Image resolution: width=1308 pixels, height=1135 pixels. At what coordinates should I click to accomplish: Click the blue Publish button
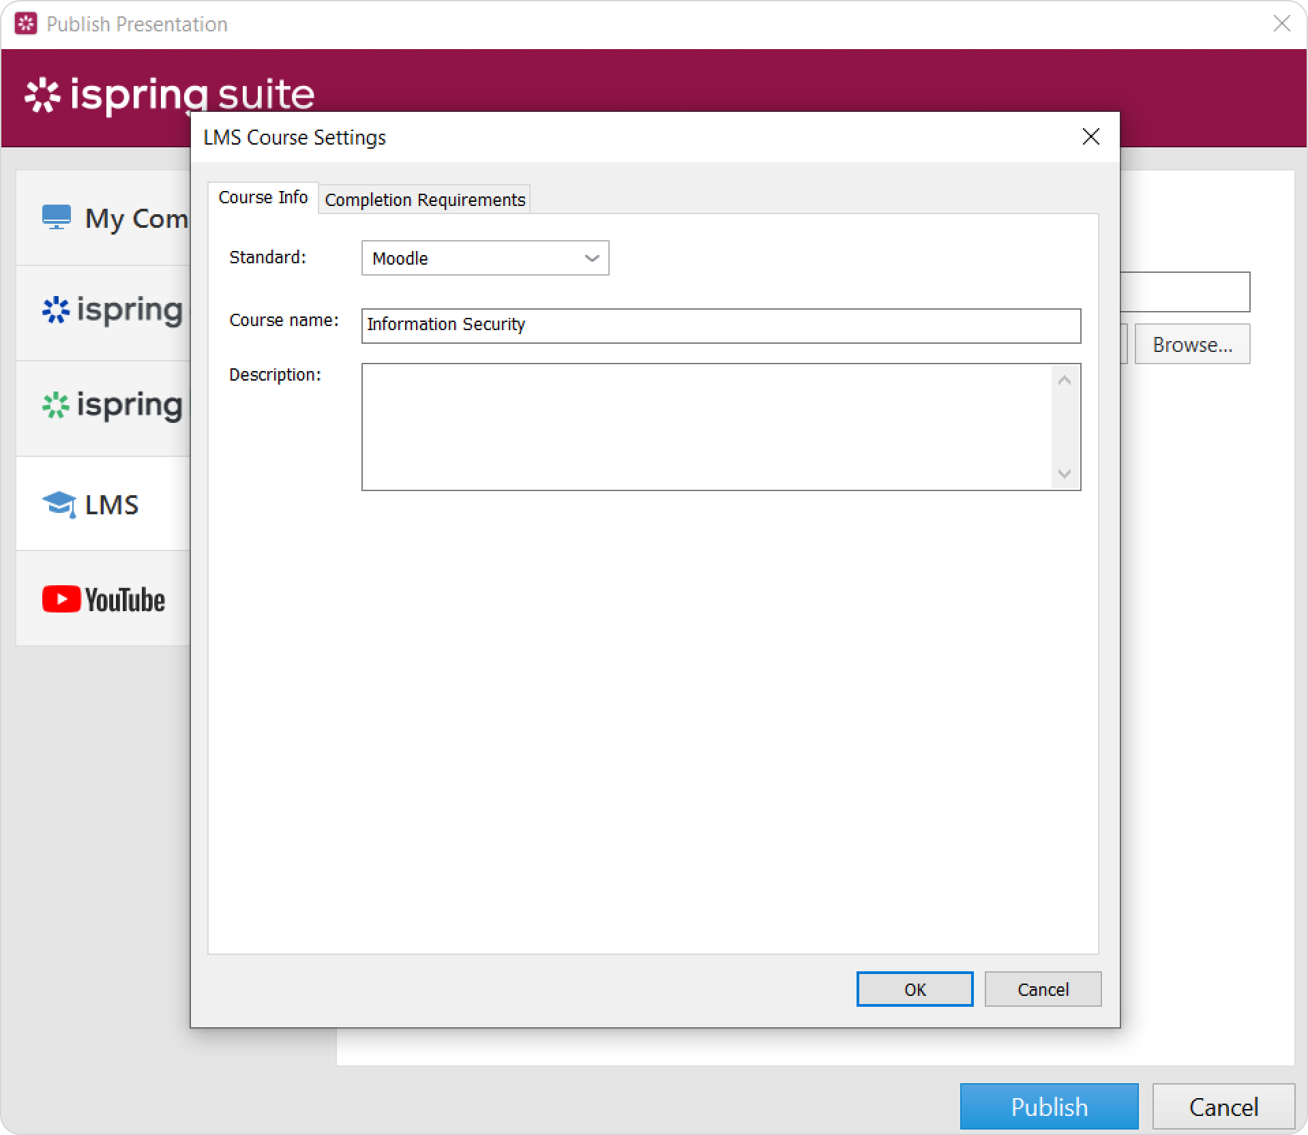1049,1106
